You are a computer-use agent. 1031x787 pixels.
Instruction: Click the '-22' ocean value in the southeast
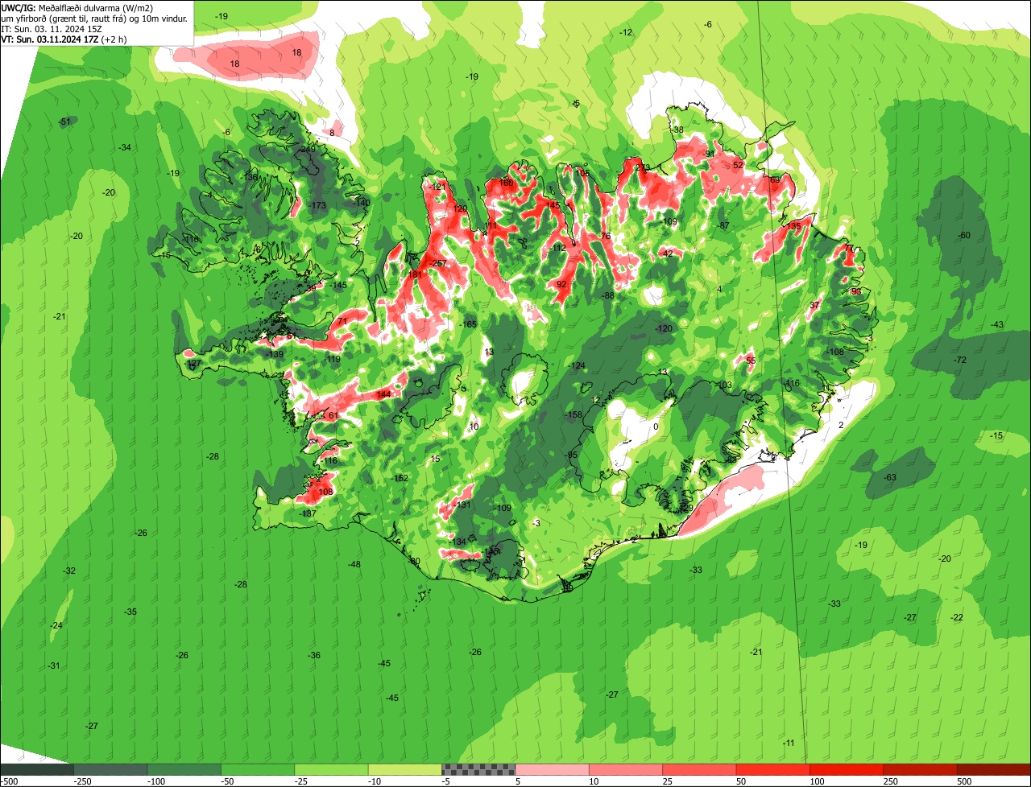(x=957, y=617)
